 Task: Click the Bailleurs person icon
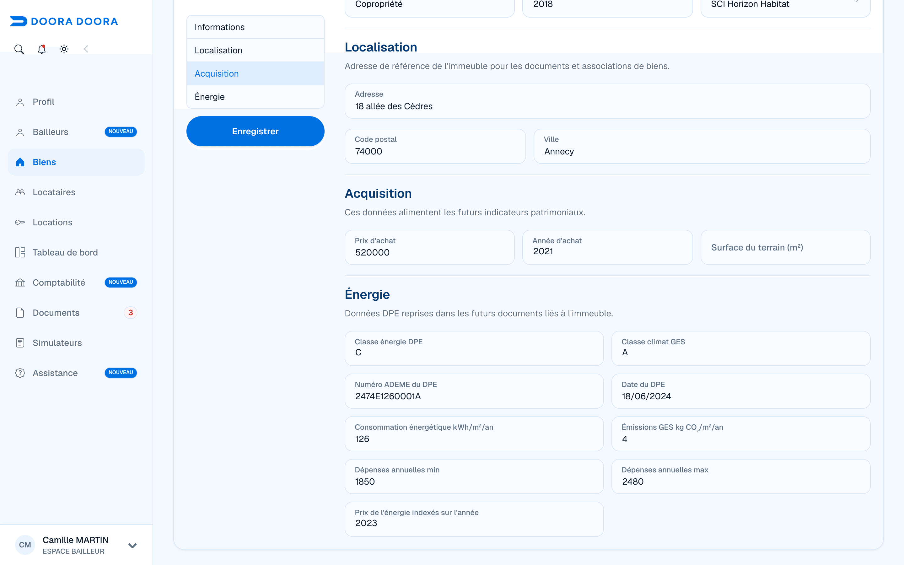tap(20, 132)
